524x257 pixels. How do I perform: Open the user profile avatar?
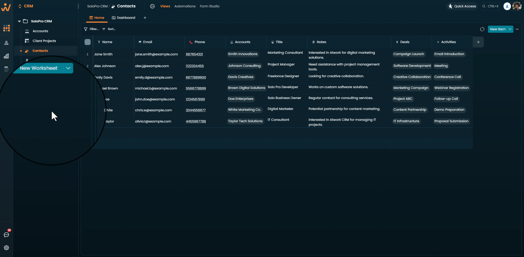click(517, 6)
